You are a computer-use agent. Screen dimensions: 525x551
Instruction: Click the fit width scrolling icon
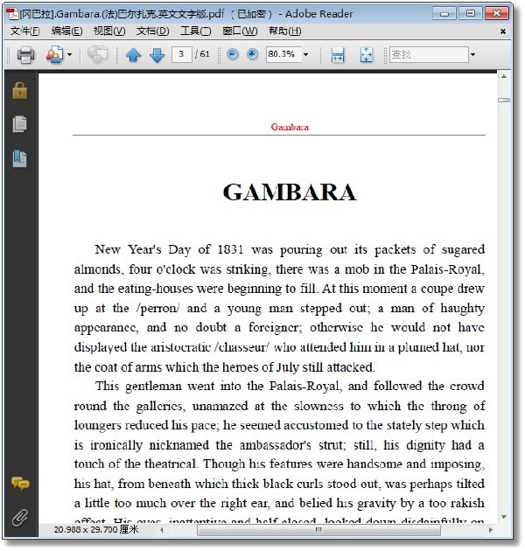[x=338, y=55]
